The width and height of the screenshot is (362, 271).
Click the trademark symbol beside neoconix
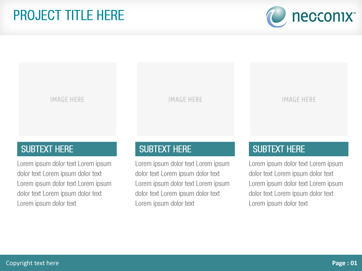(353, 13)
